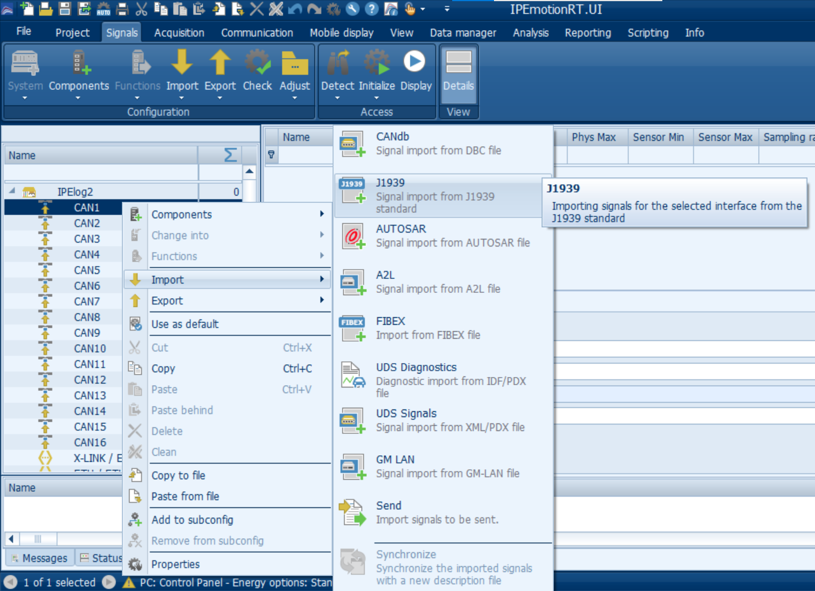Open the dropdown arrow under Export ribbon button
The image size is (815, 591).
pos(220,98)
